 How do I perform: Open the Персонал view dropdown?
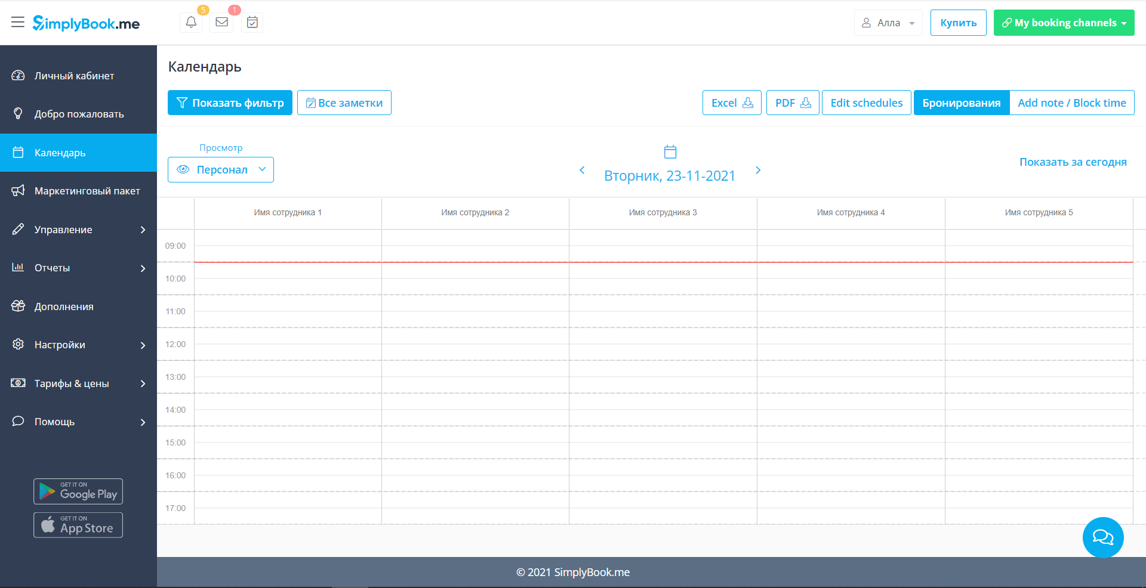[221, 169]
